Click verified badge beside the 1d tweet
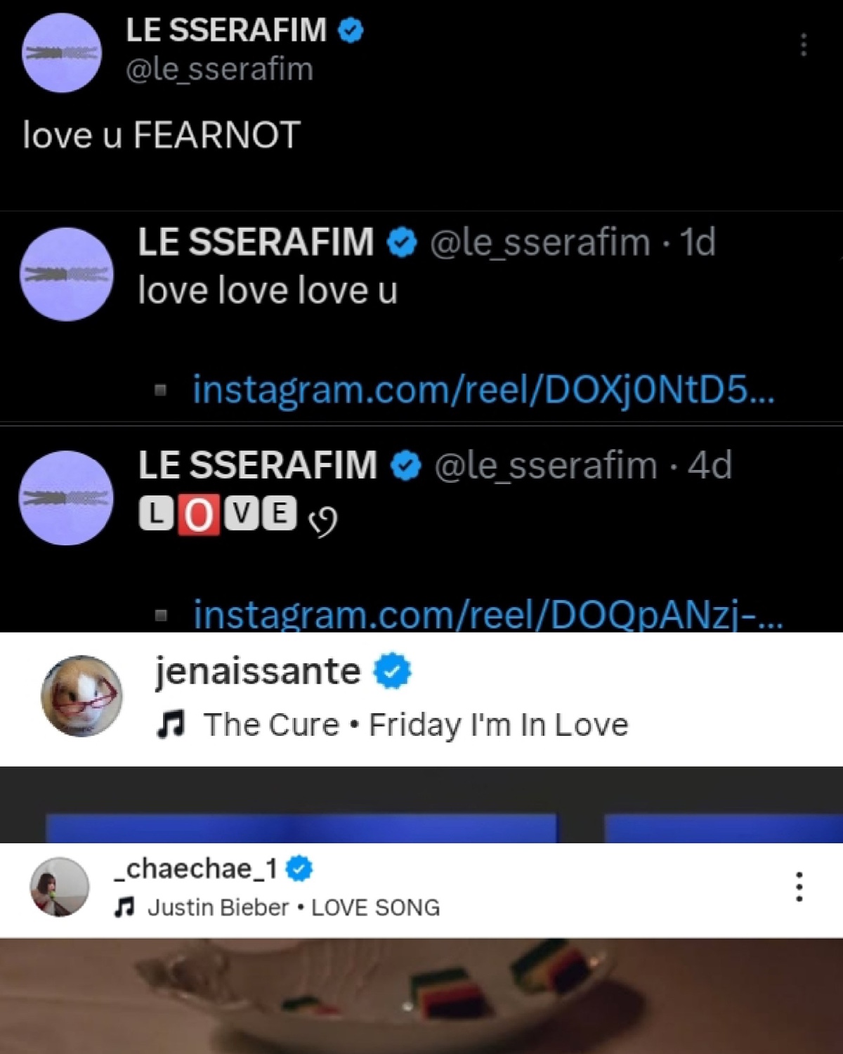The image size is (843, 1054). pos(402,242)
